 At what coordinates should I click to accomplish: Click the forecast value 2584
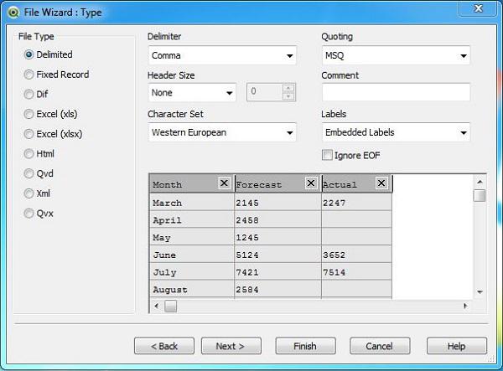coord(277,289)
